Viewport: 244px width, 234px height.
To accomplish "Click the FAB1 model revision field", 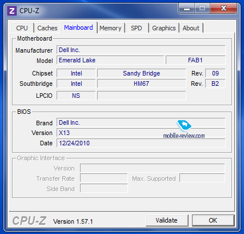I will (x=195, y=60).
